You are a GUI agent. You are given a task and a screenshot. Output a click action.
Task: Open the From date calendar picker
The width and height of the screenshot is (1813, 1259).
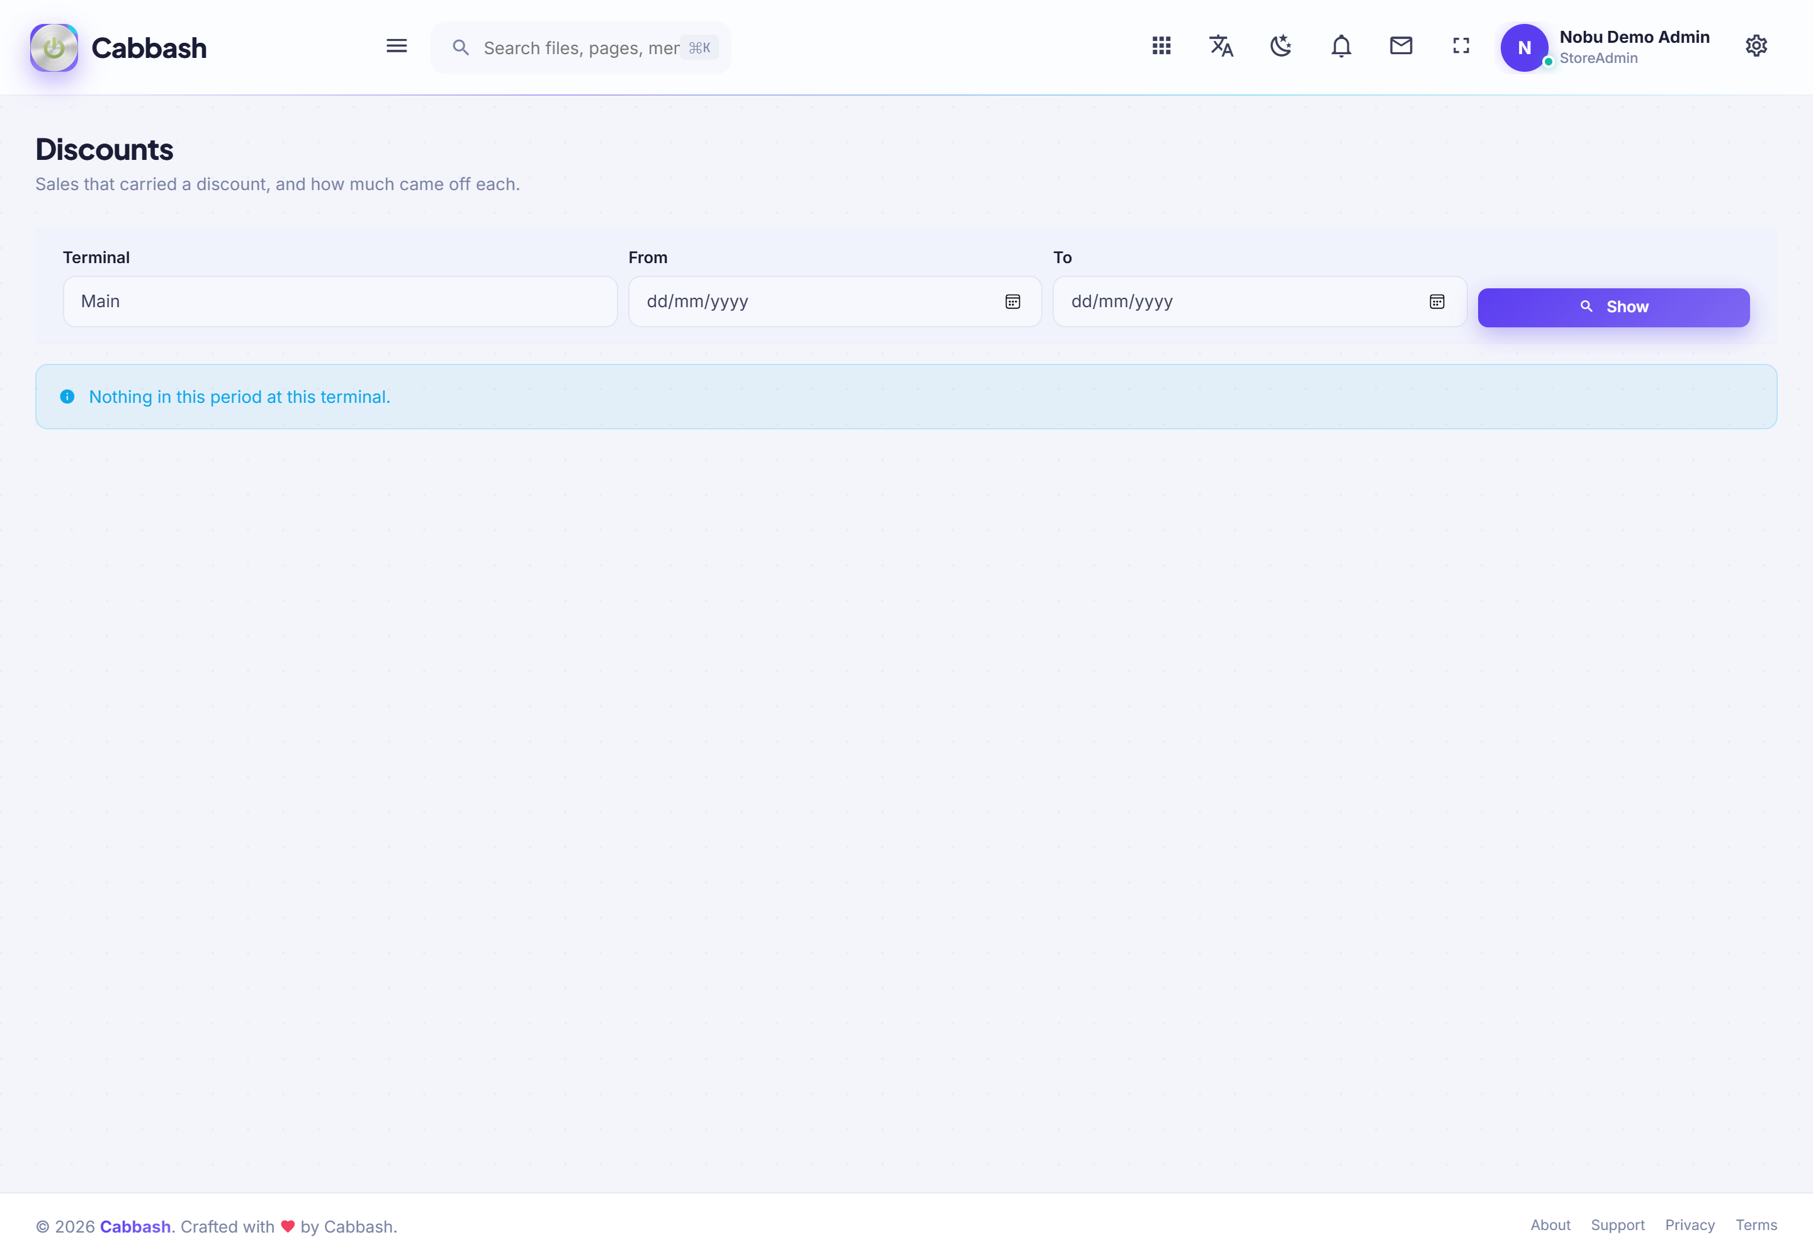[x=1013, y=302]
